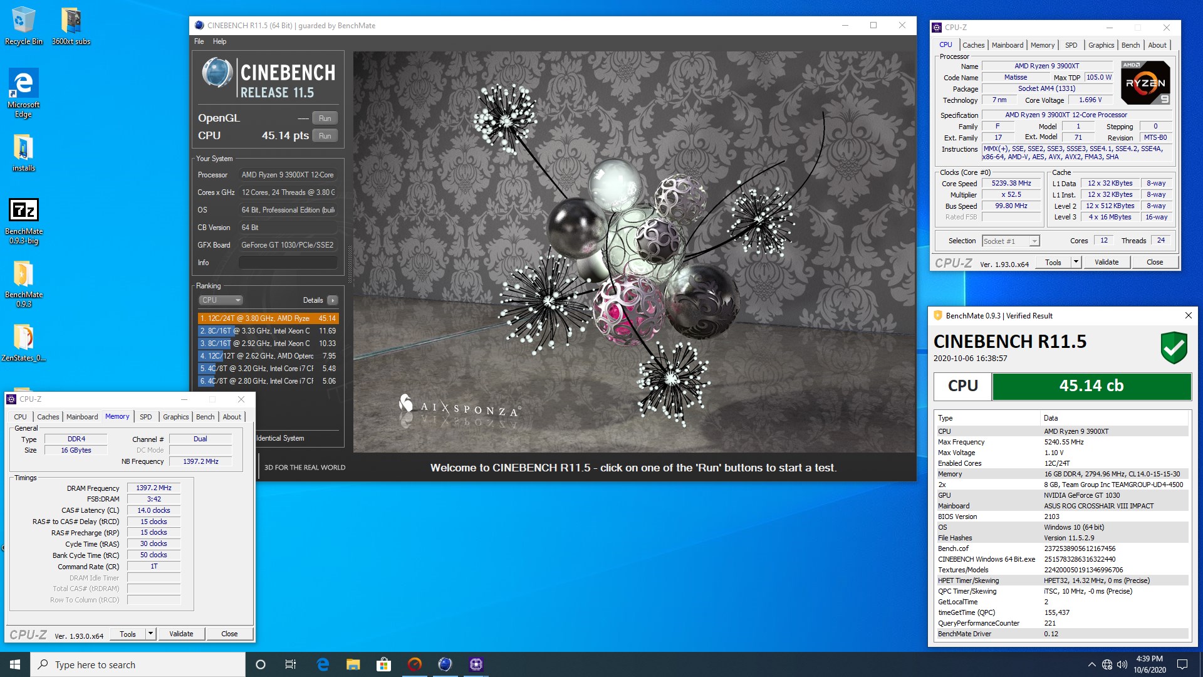Open Edge from the taskbar

[323, 664]
